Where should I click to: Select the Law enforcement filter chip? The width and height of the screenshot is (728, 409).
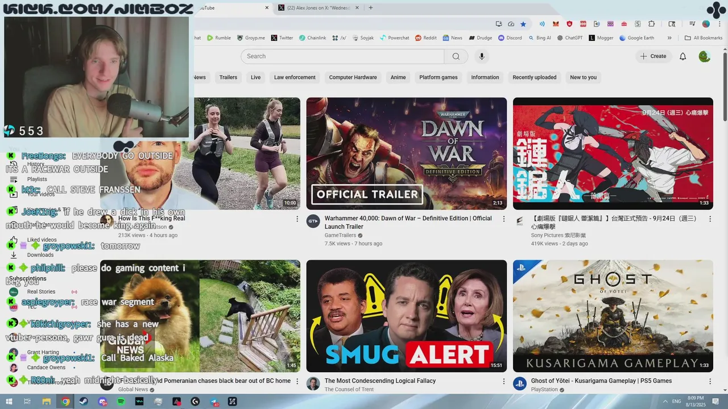tap(295, 77)
